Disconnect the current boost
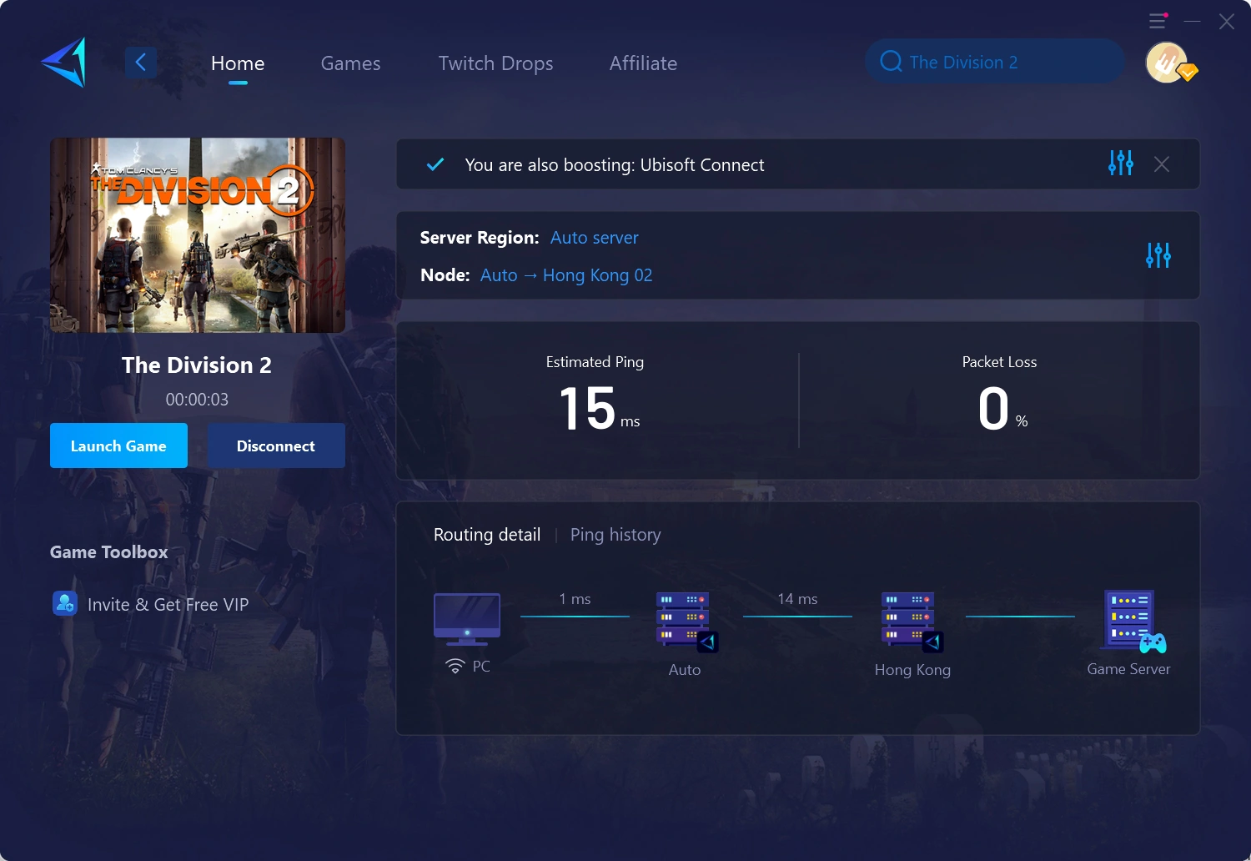The height and width of the screenshot is (861, 1251). coord(276,446)
